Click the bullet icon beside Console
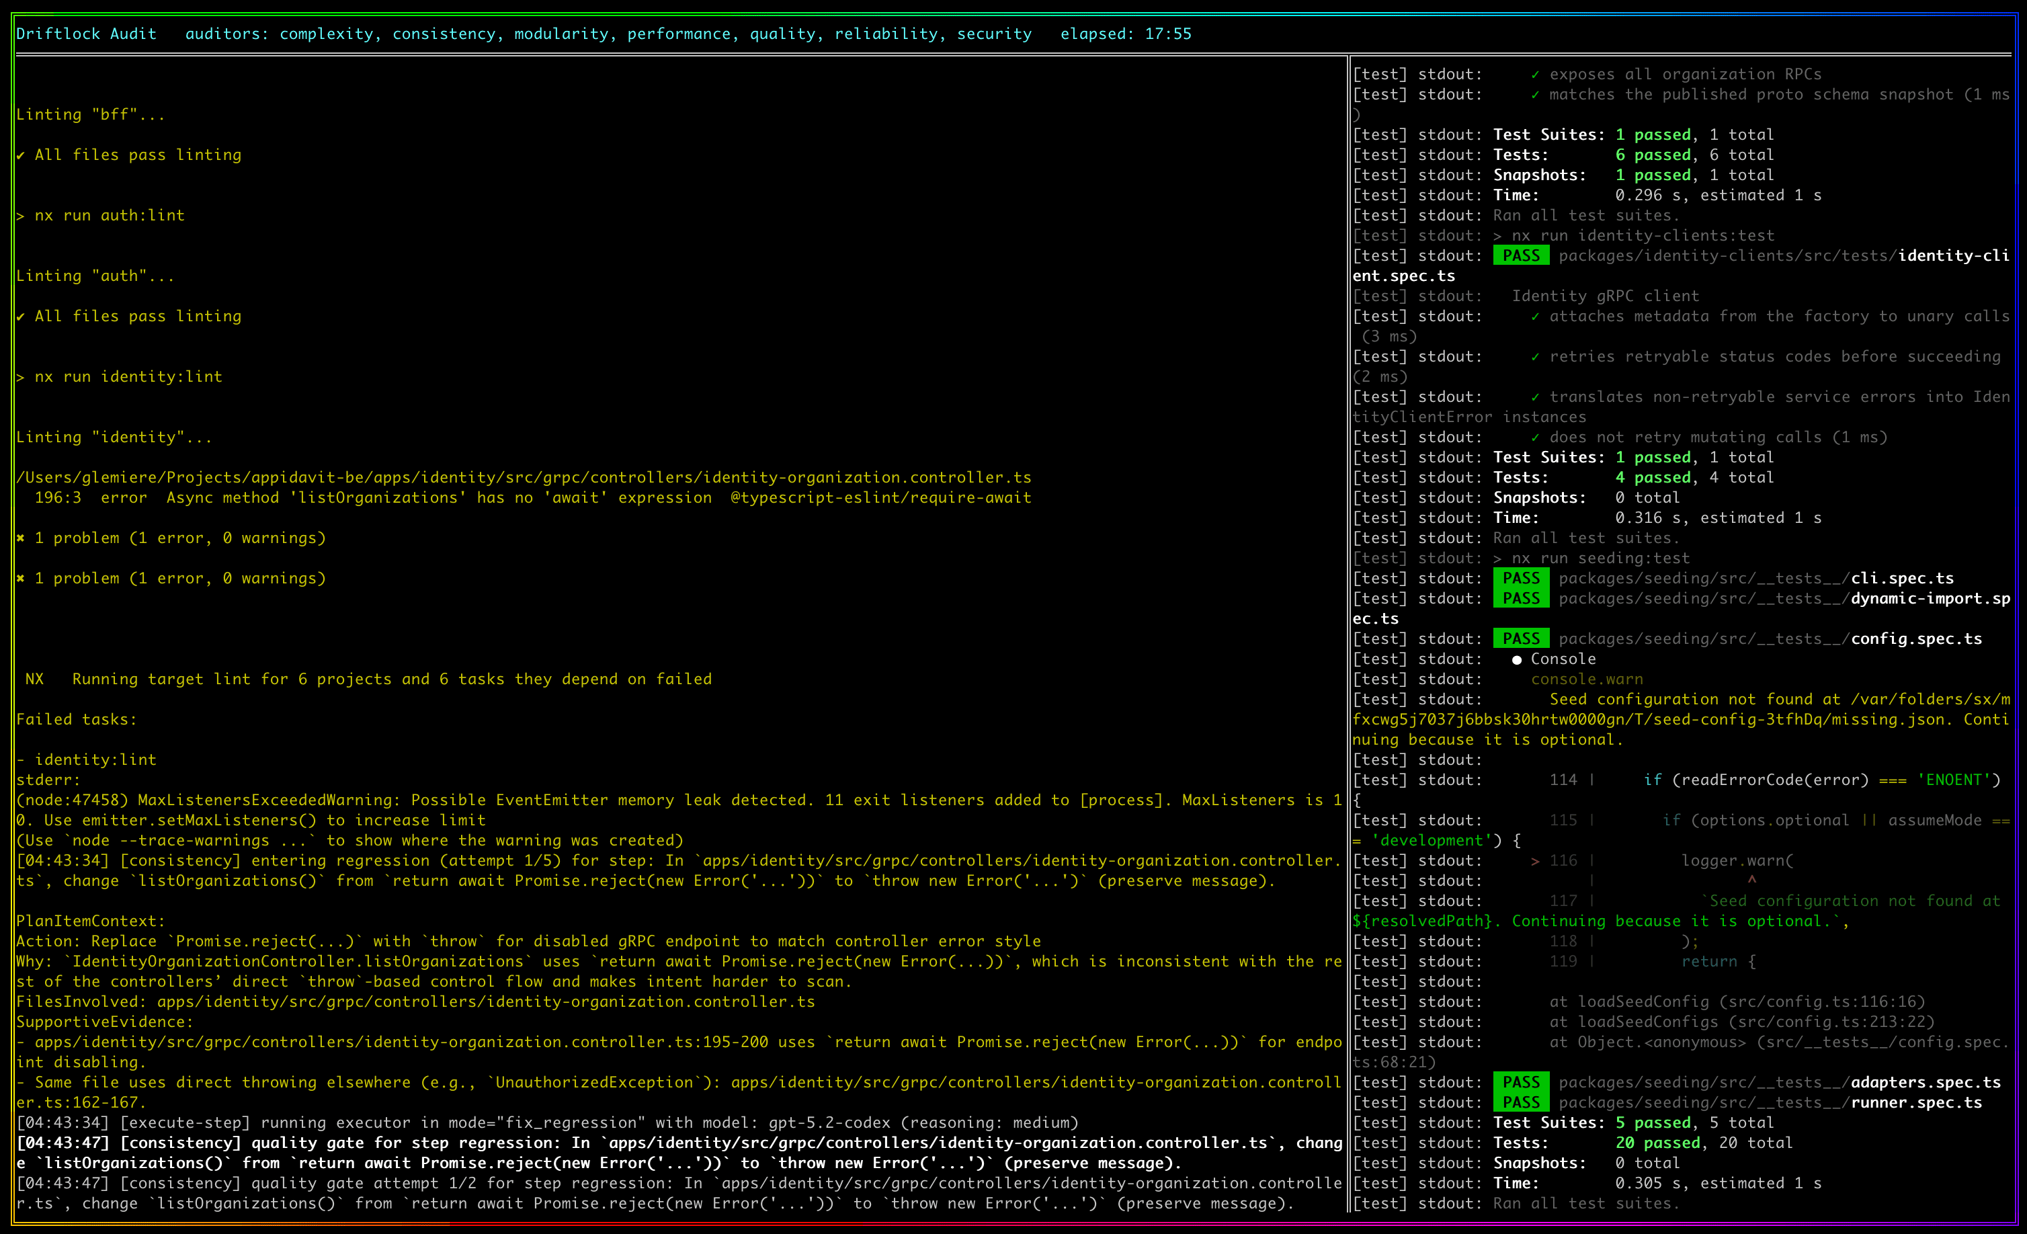Viewport: 2027px width, 1234px height. [x=1516, y=660]
